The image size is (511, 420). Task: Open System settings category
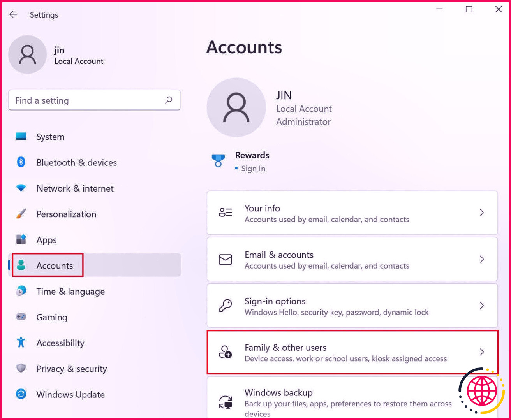(95, 137)
